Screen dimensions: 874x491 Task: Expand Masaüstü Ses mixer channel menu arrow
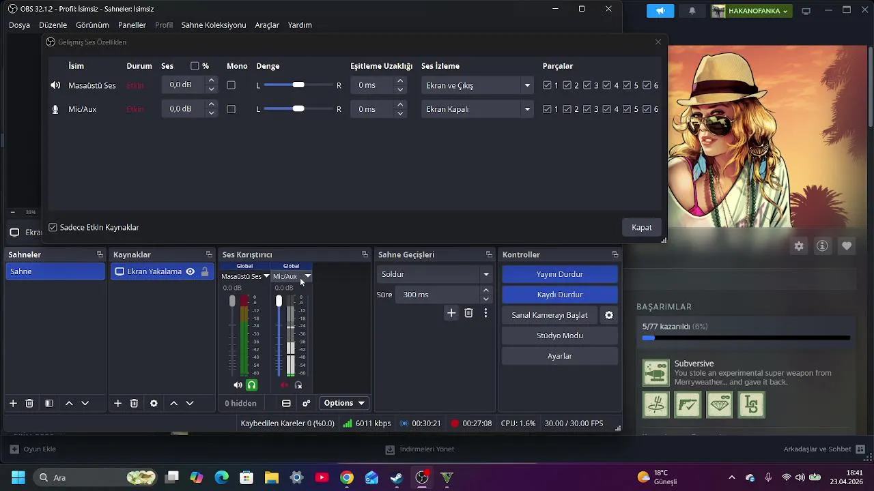(266, 276)
